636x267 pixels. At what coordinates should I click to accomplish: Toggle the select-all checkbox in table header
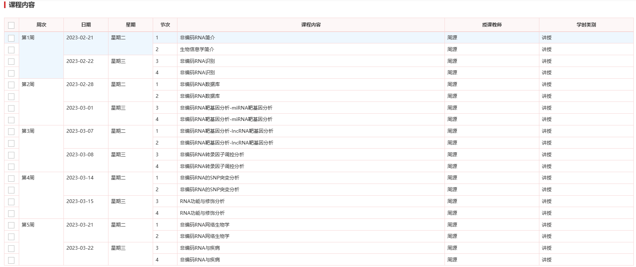(11, 25)
